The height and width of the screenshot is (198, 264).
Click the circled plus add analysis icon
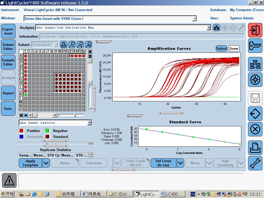pyautogui.click(x=225, y=28)
